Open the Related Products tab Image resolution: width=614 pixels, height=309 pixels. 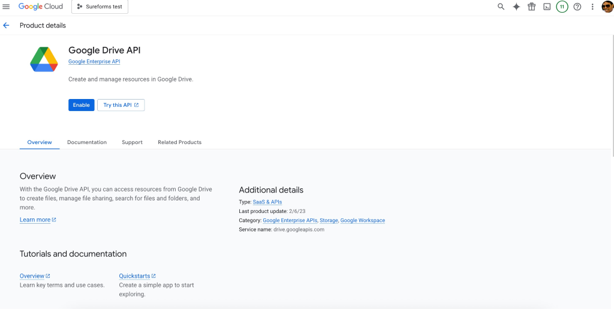point(180,142)
